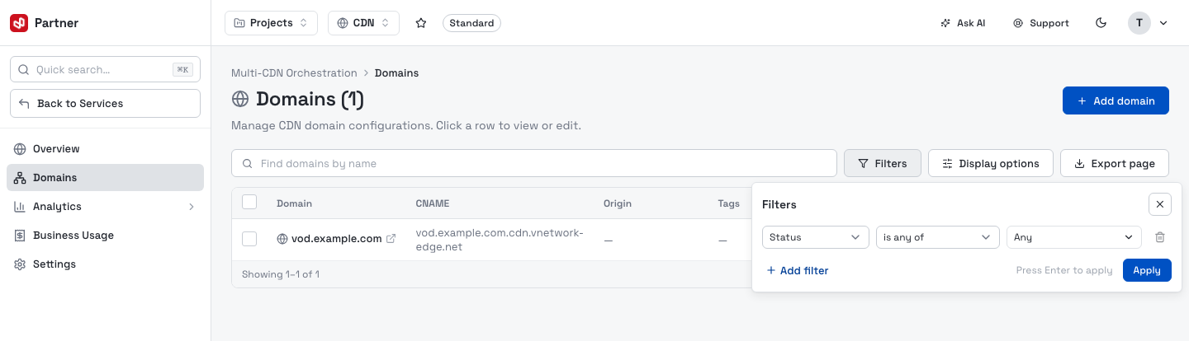This screenshot has width=1189, height=341.
Task: Check the select-all header checkbox
Action: pyautogui.click(x=249, y=203)
